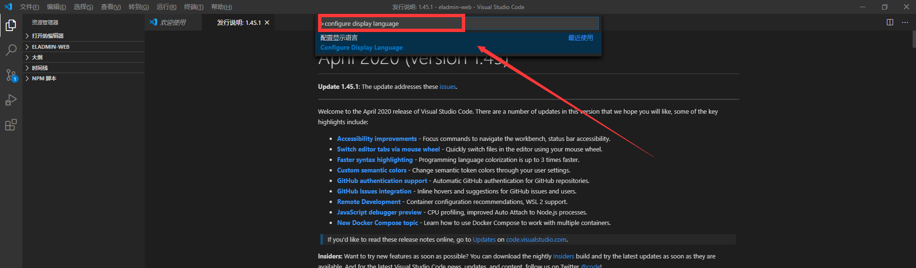The height and width of the screenshot is (268, 916).
Task: Open Source Control view with badge
Action: [11, 75]
